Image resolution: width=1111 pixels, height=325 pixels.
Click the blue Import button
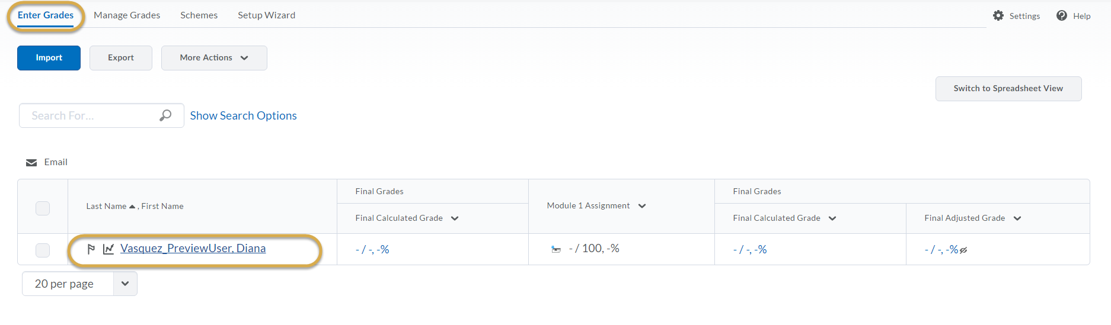pos(49,58)
